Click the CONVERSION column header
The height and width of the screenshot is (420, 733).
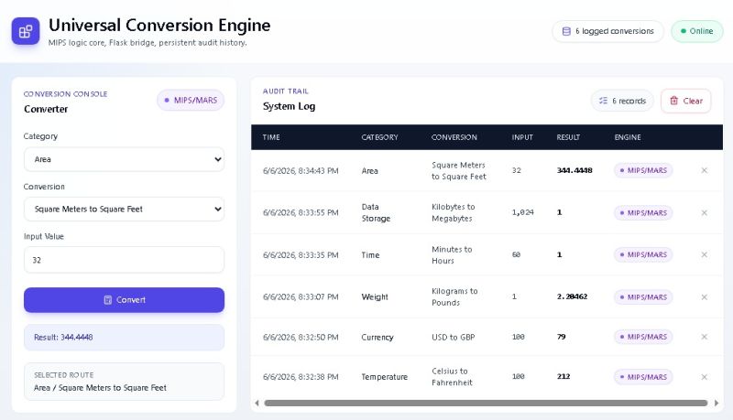[x=454, y=137]
